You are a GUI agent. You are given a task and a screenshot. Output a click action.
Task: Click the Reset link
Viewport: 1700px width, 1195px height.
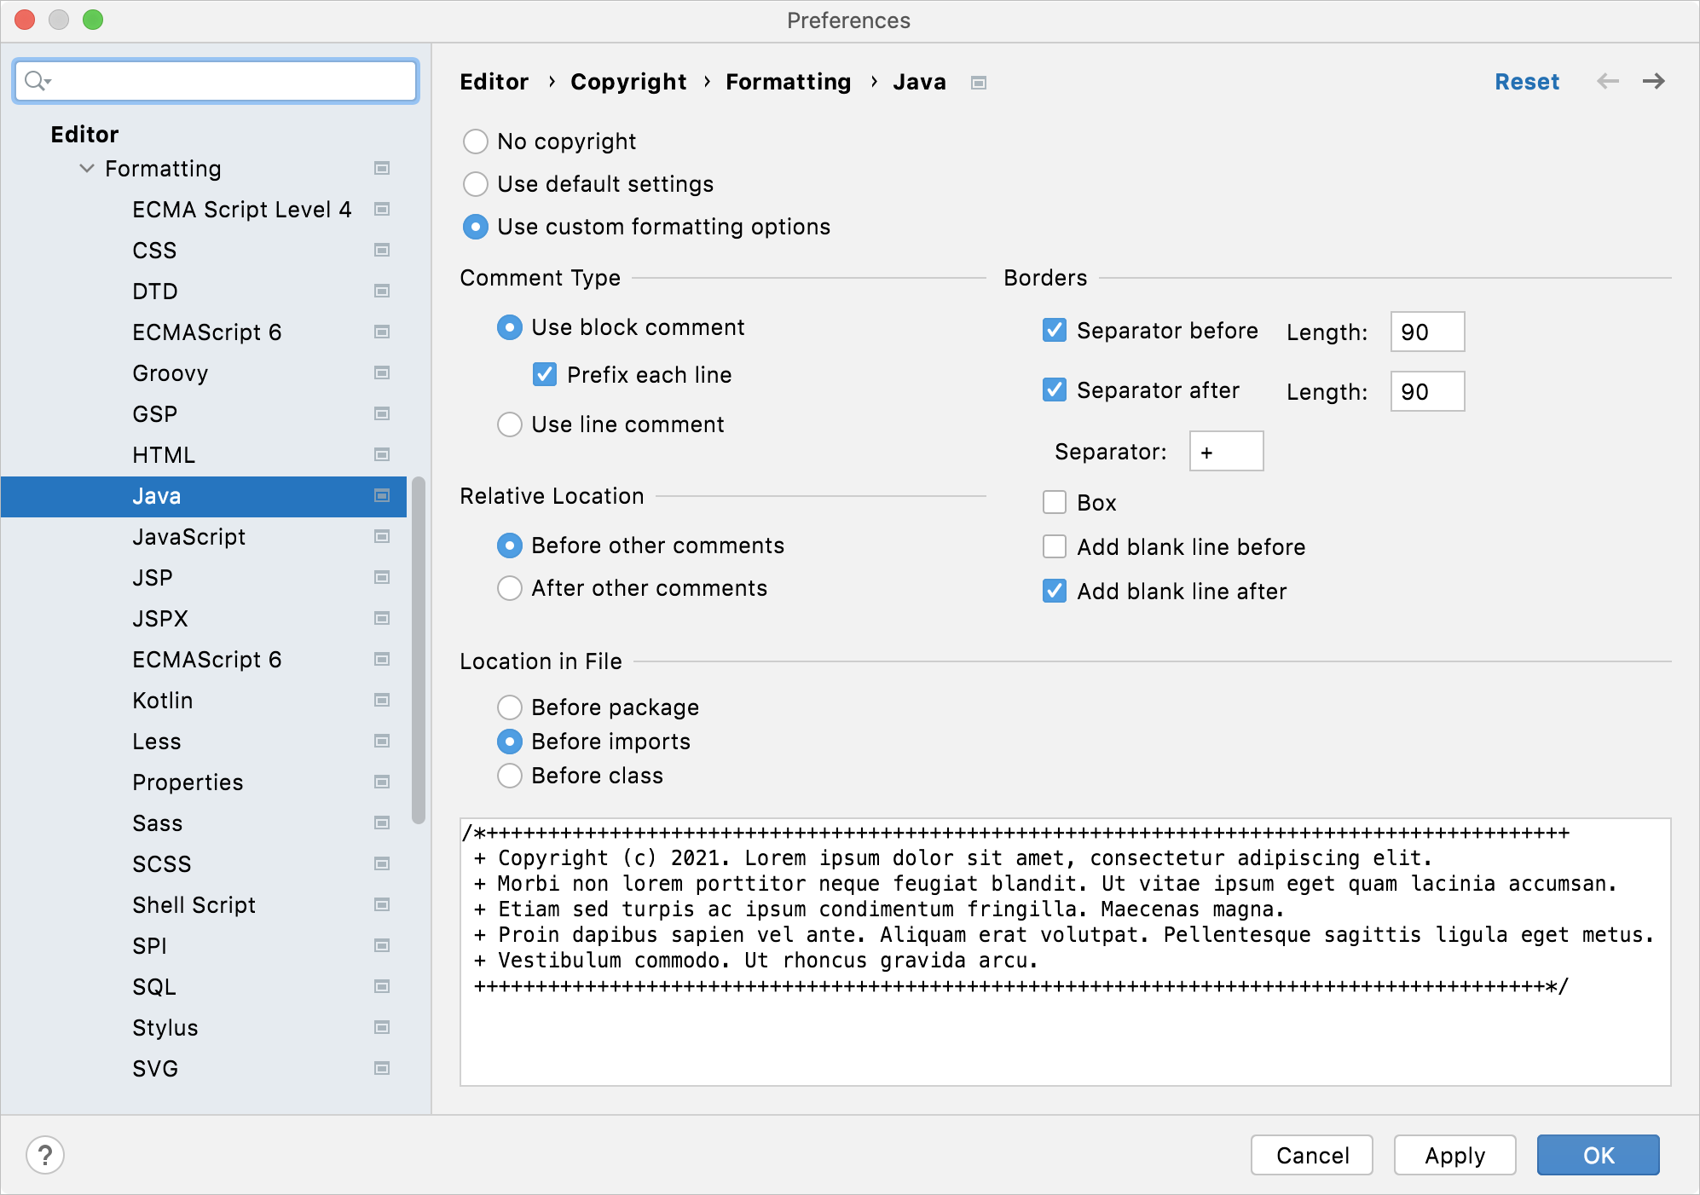click(x=1526, y=82)
